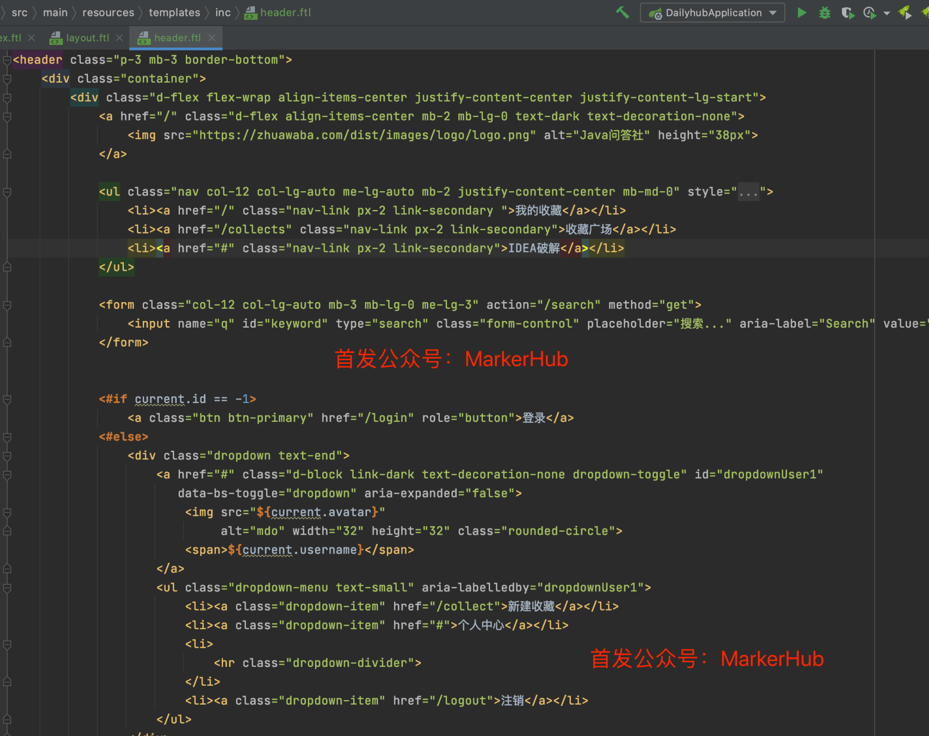This screenshot has width=929, height=736.
Task: Click the text 收藏广场 in the nav list
Action: tap(588, 230)
